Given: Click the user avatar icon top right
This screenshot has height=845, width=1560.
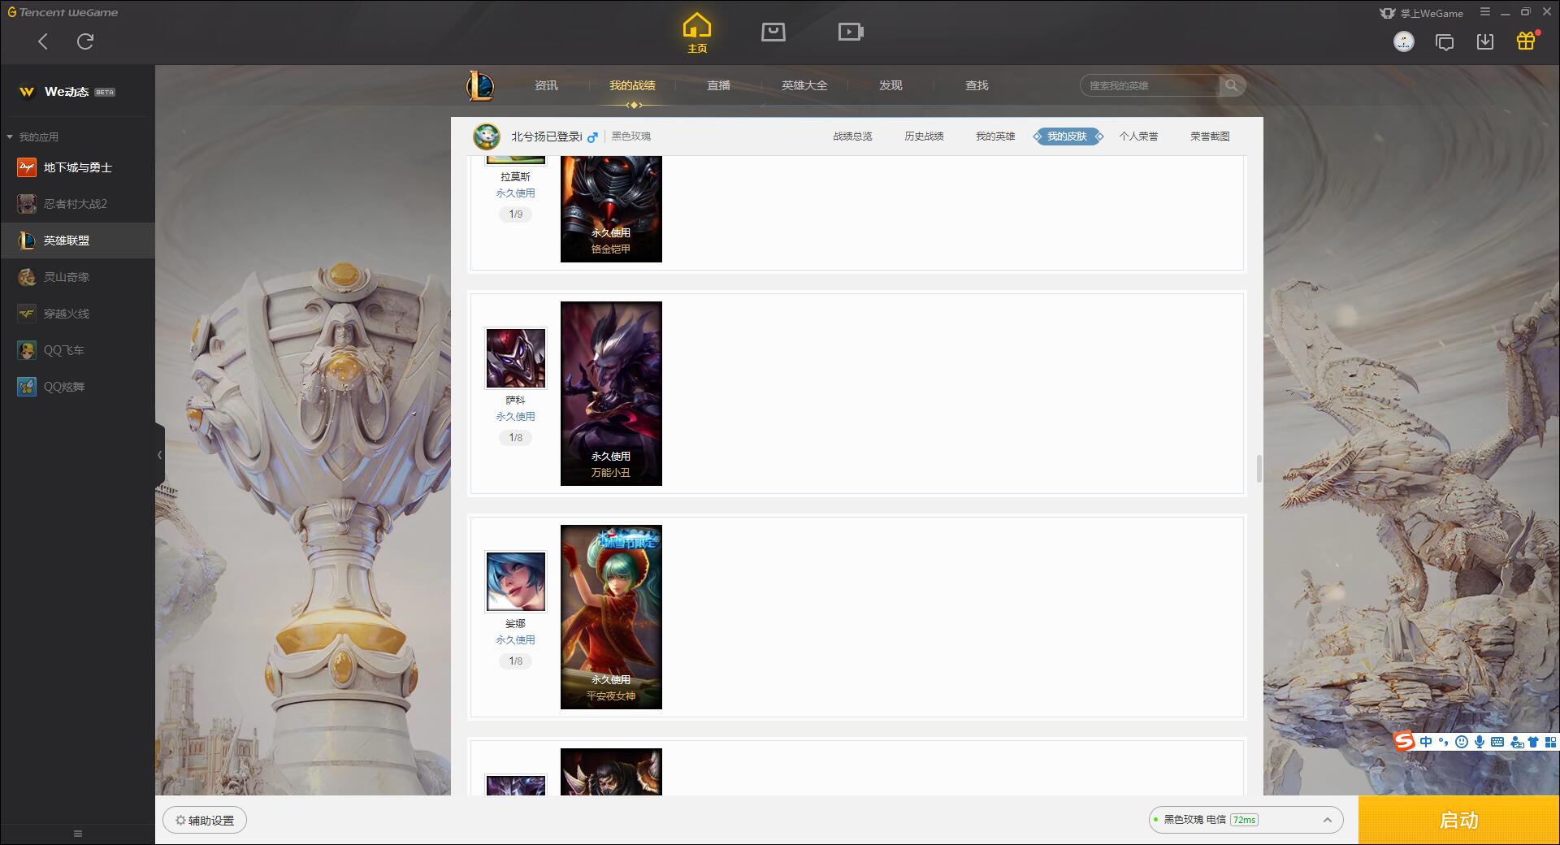Looking at the screenshot, I should pyautogui.click(x=1403, y=41).
